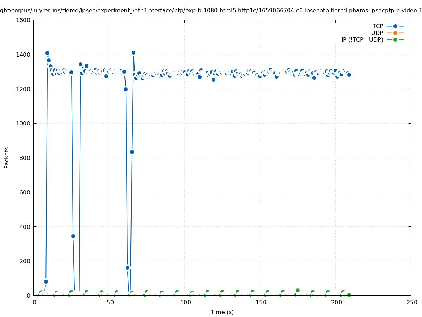Click the TCP data point near 80 packets
The width and height of the screenshot is (422, 317).
46,281
